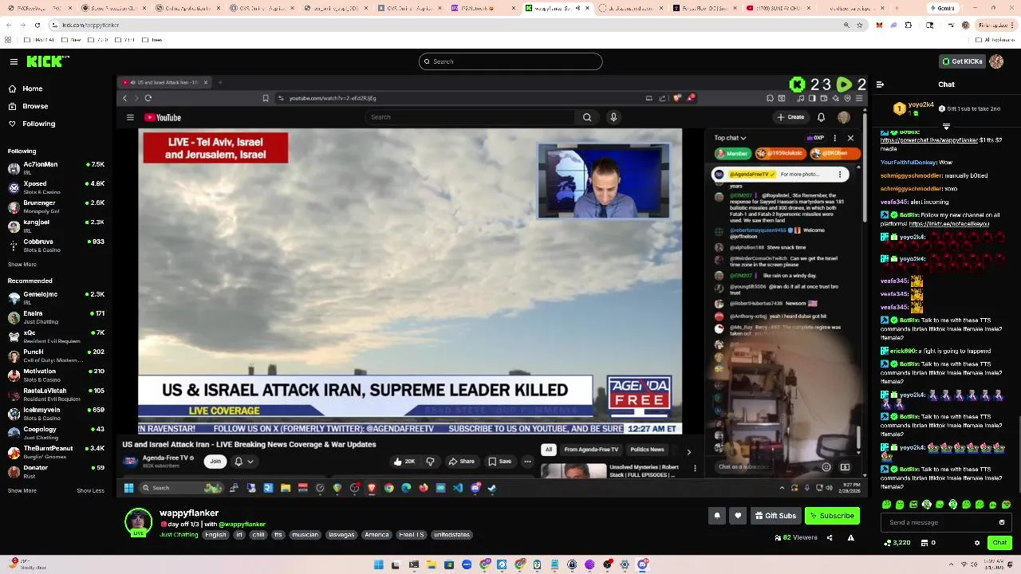Image resolution: width=1021 pixels, height=574 pixels.
Task: Close the wappyflanker browser tab
Action: pyautogui.click(x=588, y=8)
